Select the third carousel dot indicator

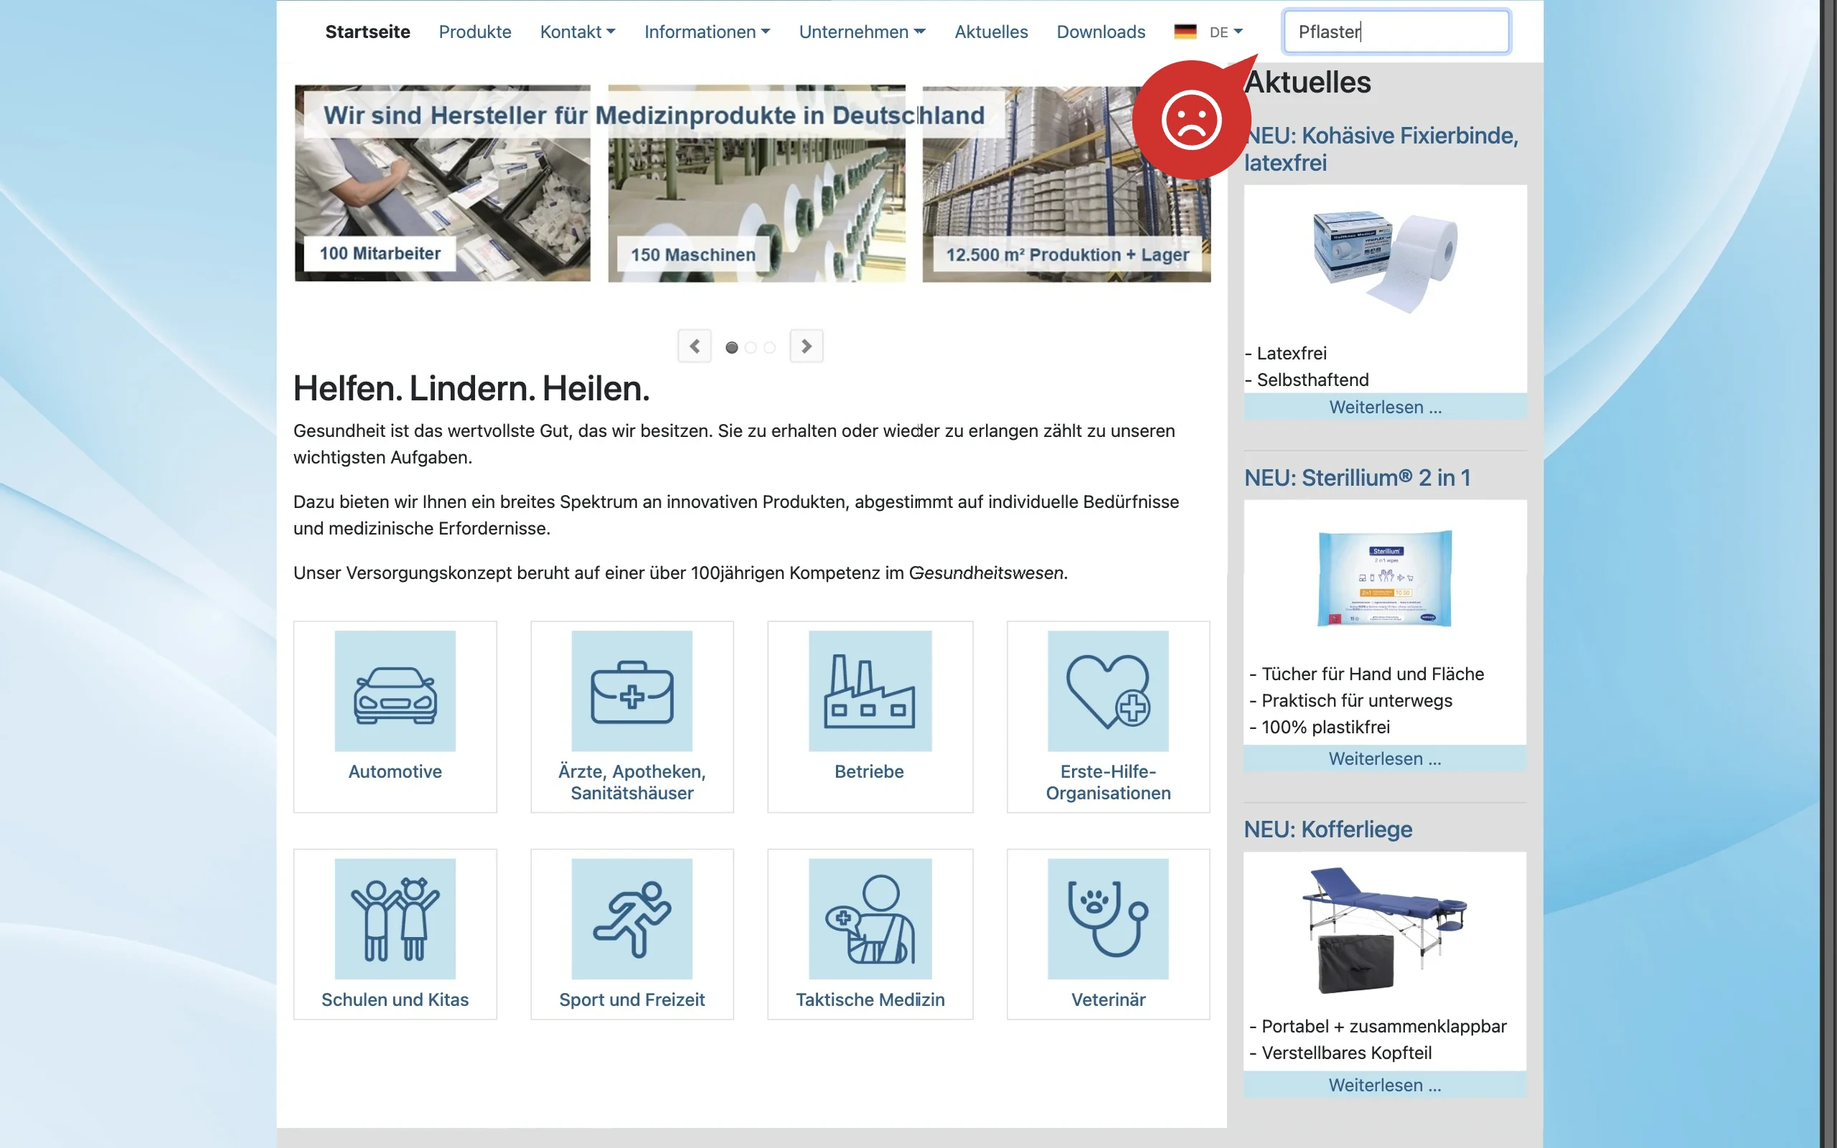click(770, 347)
